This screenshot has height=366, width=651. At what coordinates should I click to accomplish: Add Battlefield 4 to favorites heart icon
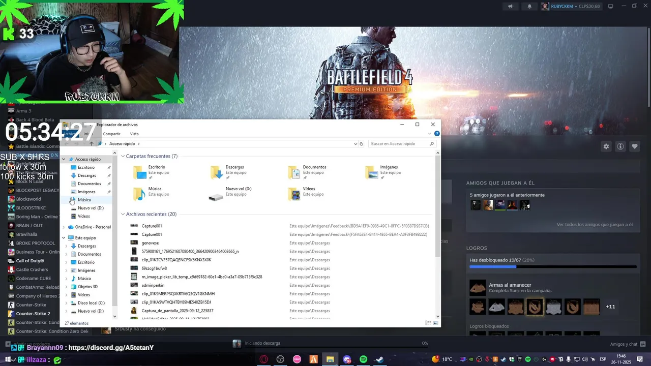(x=635, y=146)
